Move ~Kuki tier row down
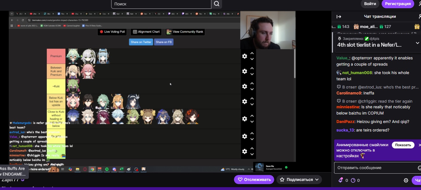421x190 pixels. (x=252, y=89)
